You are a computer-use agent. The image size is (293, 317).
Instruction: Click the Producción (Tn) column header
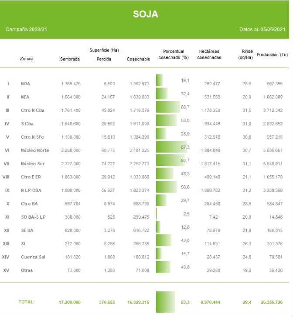(272, 55)
